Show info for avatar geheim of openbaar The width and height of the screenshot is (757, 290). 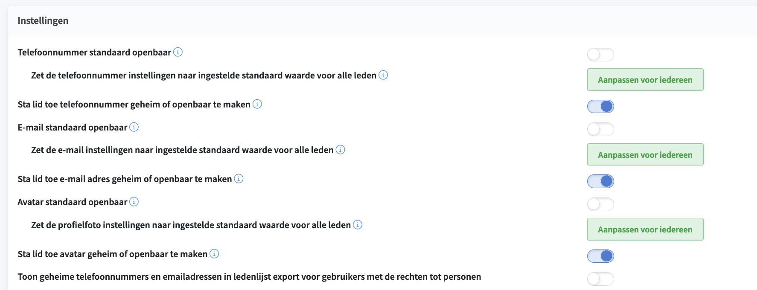click(x=215, y=254)
